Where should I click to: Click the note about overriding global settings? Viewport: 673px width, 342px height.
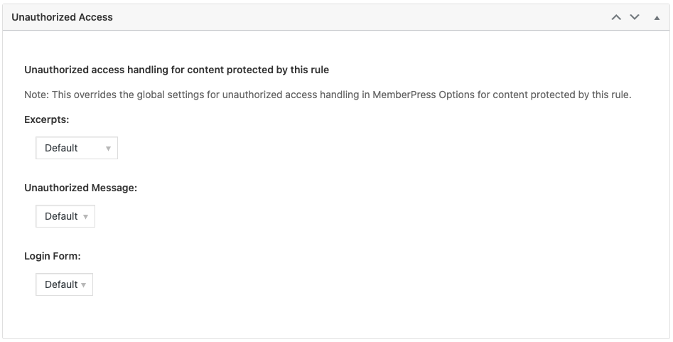click(328, 95)
